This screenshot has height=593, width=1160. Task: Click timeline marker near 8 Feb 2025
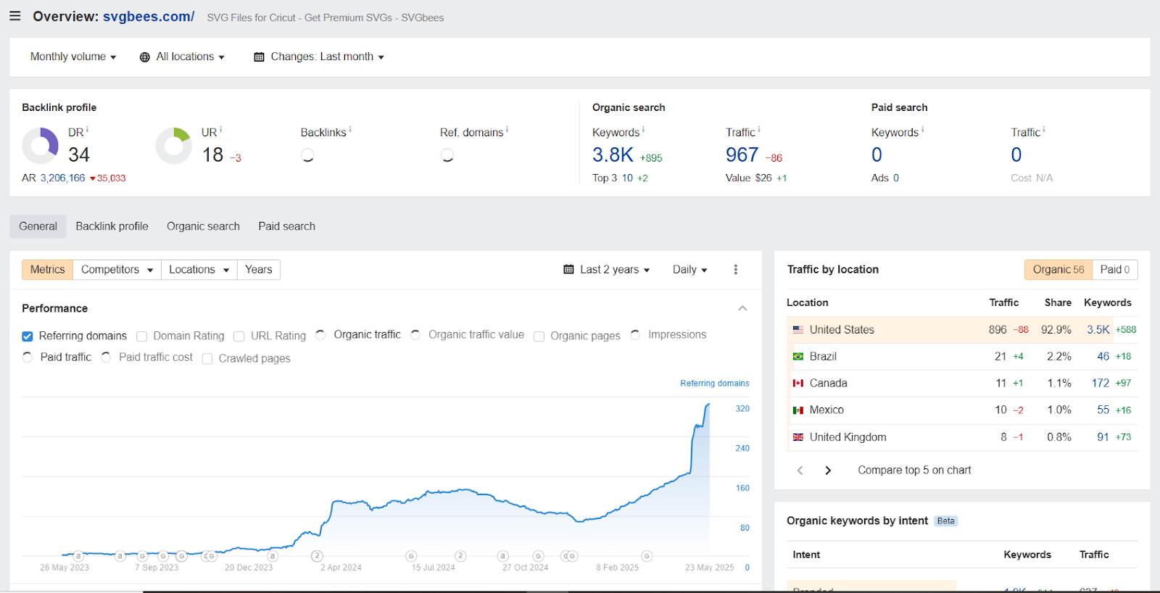click(x=647, y=556)
